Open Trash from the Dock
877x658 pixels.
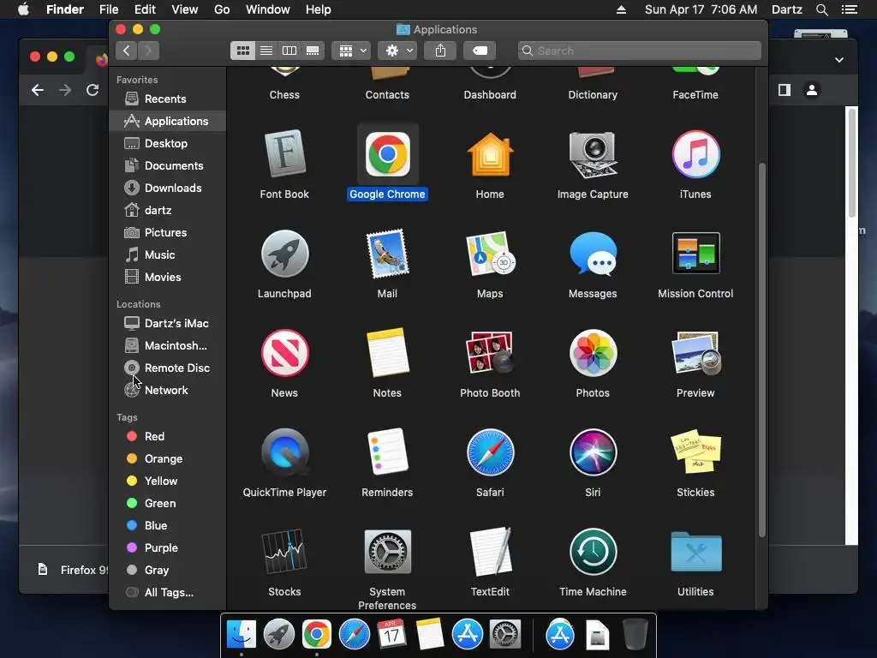635,635
